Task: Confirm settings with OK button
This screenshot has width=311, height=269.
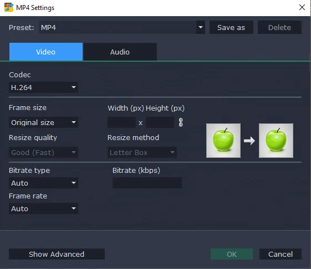Action: pyautogui.click(x=232, y=254)
